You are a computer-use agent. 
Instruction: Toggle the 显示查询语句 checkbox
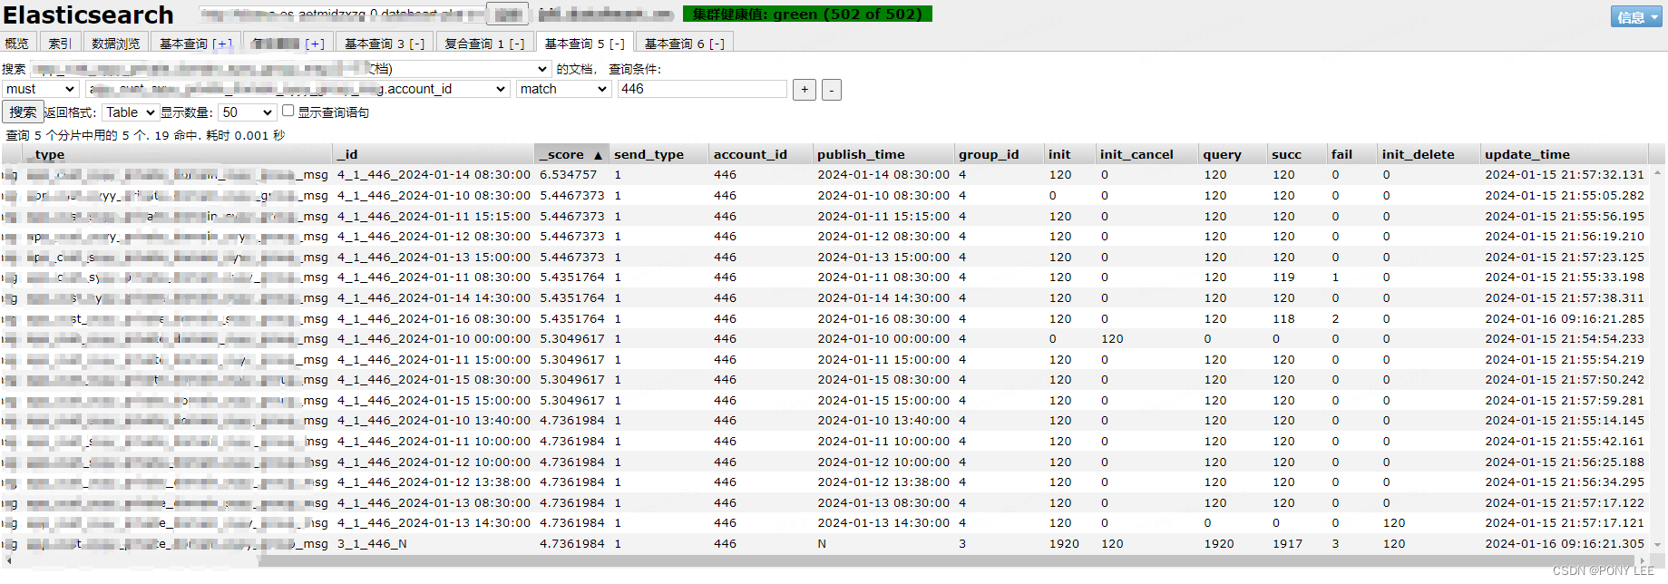coord(288,111)
